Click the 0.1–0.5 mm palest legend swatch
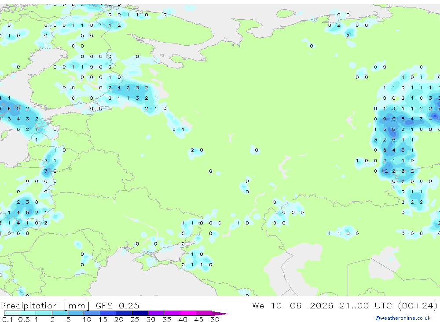The width and height of the screenshot is (440, 322). pos(12,313)
